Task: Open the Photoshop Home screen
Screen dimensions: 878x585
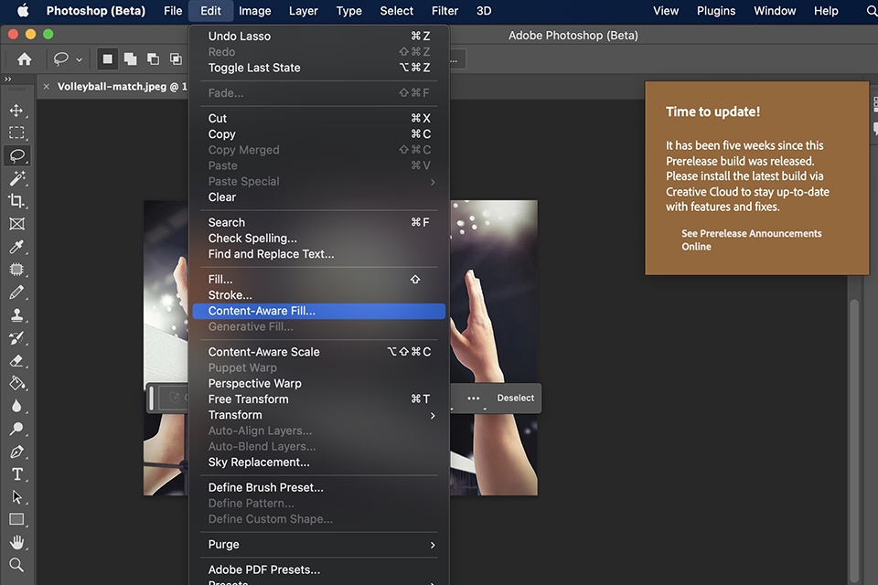Action: pos(23,58)
